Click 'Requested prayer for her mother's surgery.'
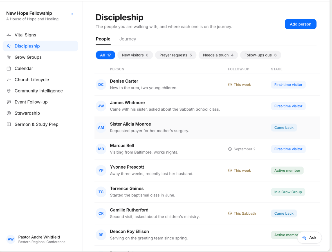 click(149, 131)
